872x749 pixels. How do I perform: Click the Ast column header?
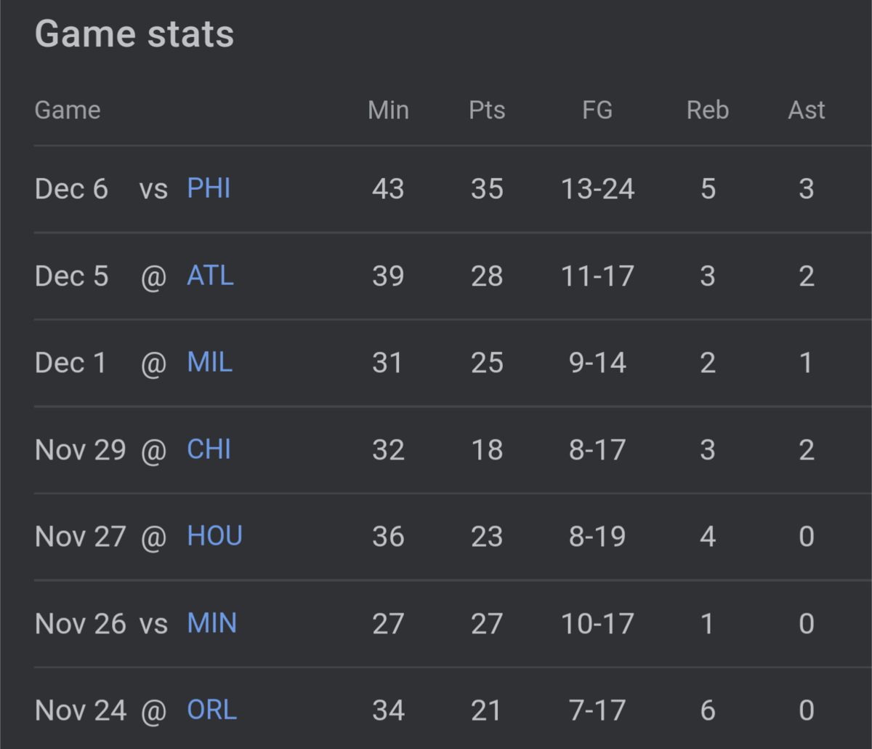807,110
